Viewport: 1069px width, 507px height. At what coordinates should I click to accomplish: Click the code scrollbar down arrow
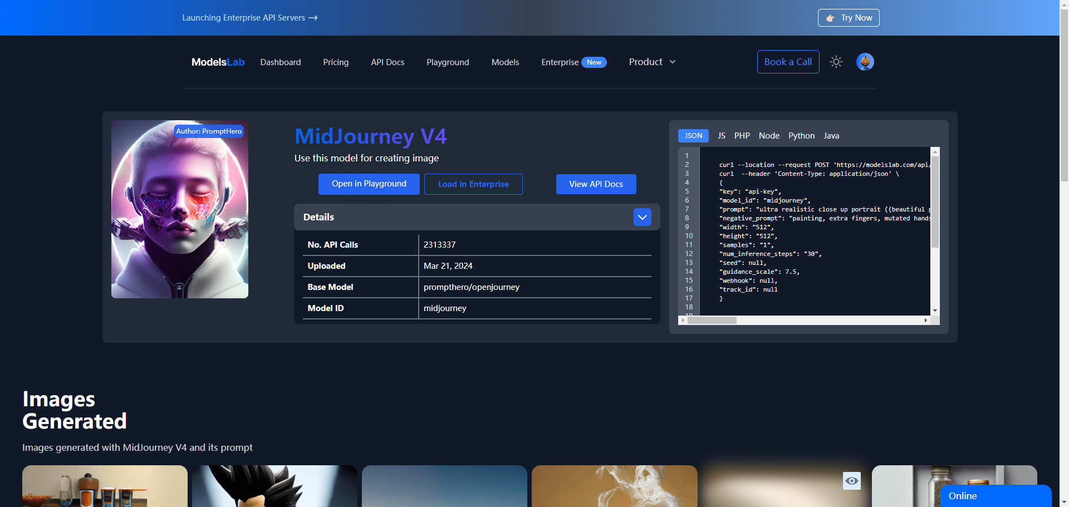(935, 311)
